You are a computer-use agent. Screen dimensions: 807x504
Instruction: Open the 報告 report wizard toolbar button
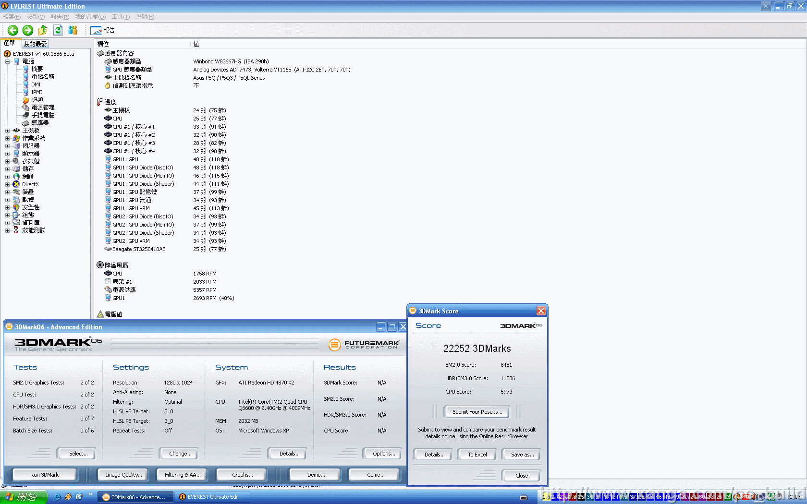[x=103, y=30]
